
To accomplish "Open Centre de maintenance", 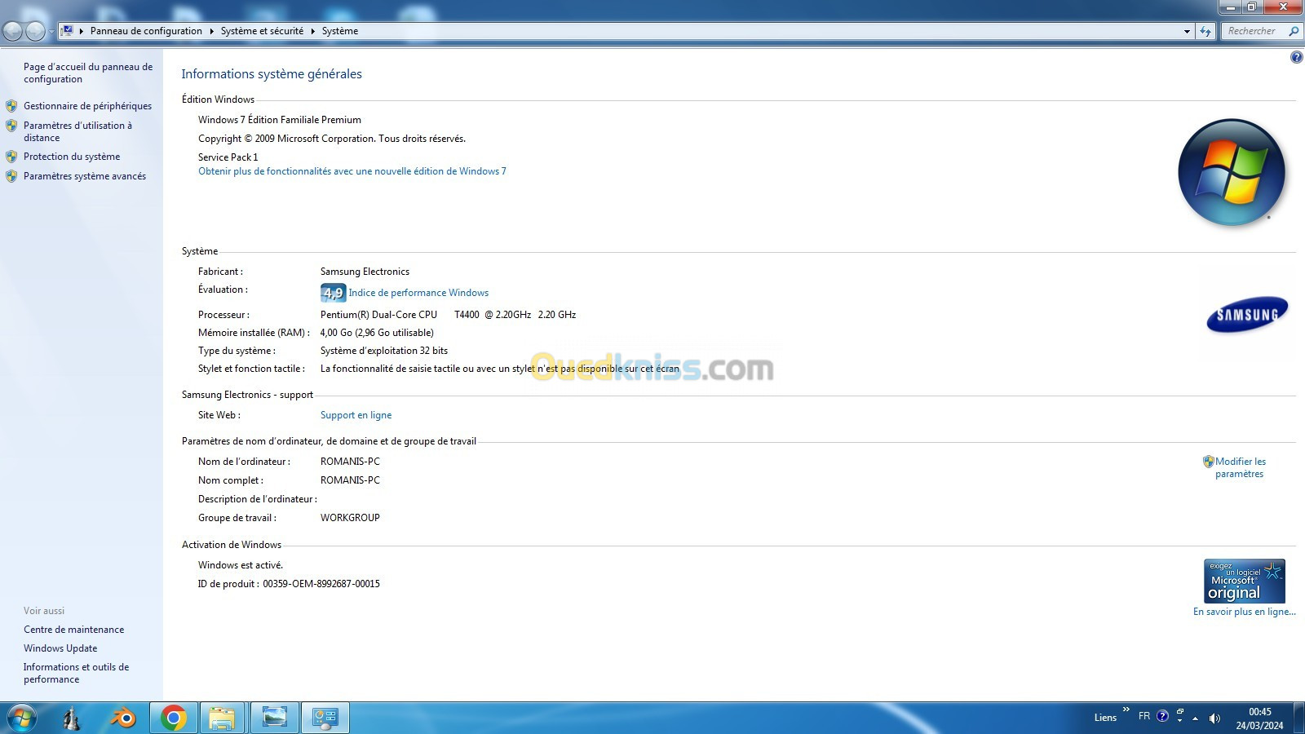I will [73, 630].
